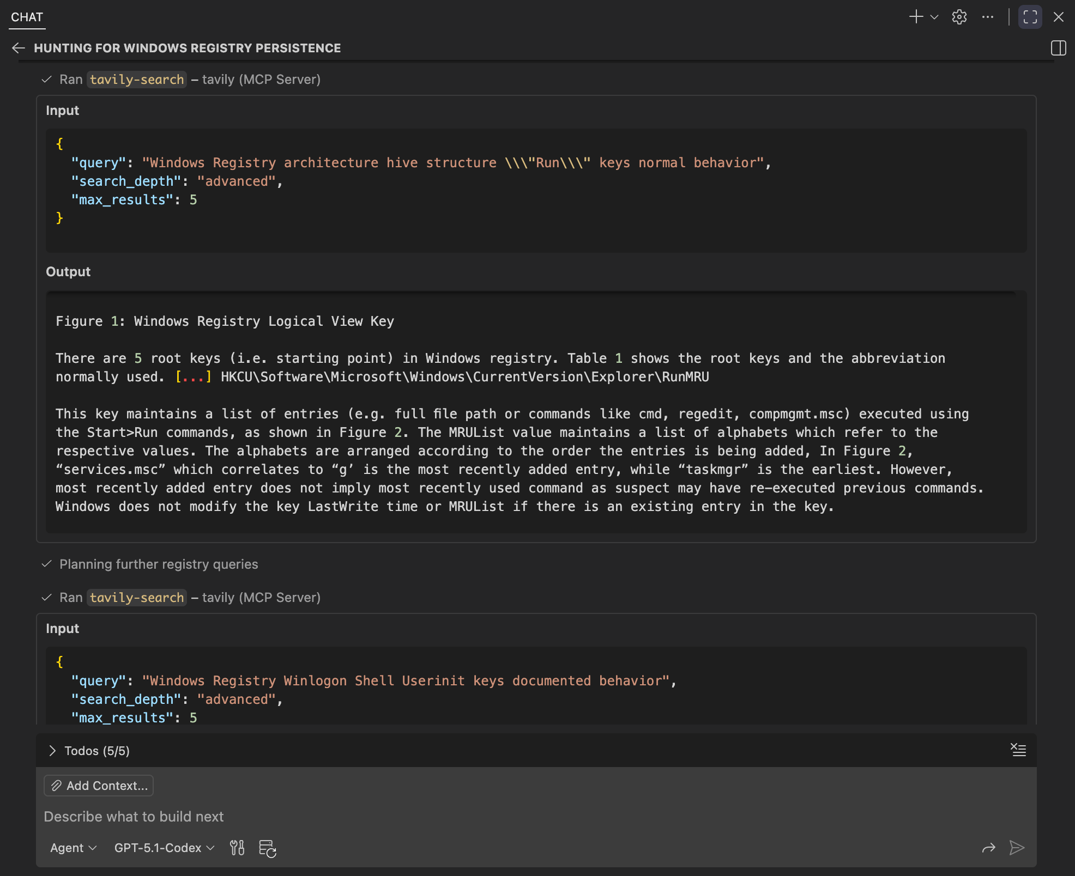This screenshot has width=1075, height=876.
Task: Click the clear todos list icon
Action: tap(1018, 750)
